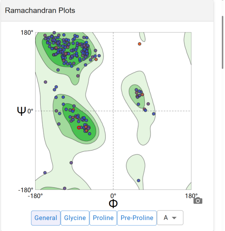Click the blue point in the bottom-right lobe

[x=139, y=181]
